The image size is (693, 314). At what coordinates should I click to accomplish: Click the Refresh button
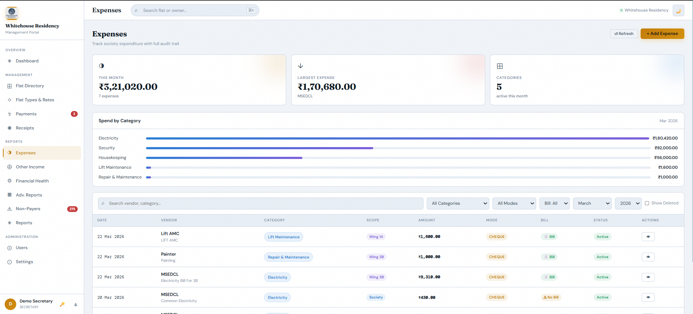(x=624, y=34)
